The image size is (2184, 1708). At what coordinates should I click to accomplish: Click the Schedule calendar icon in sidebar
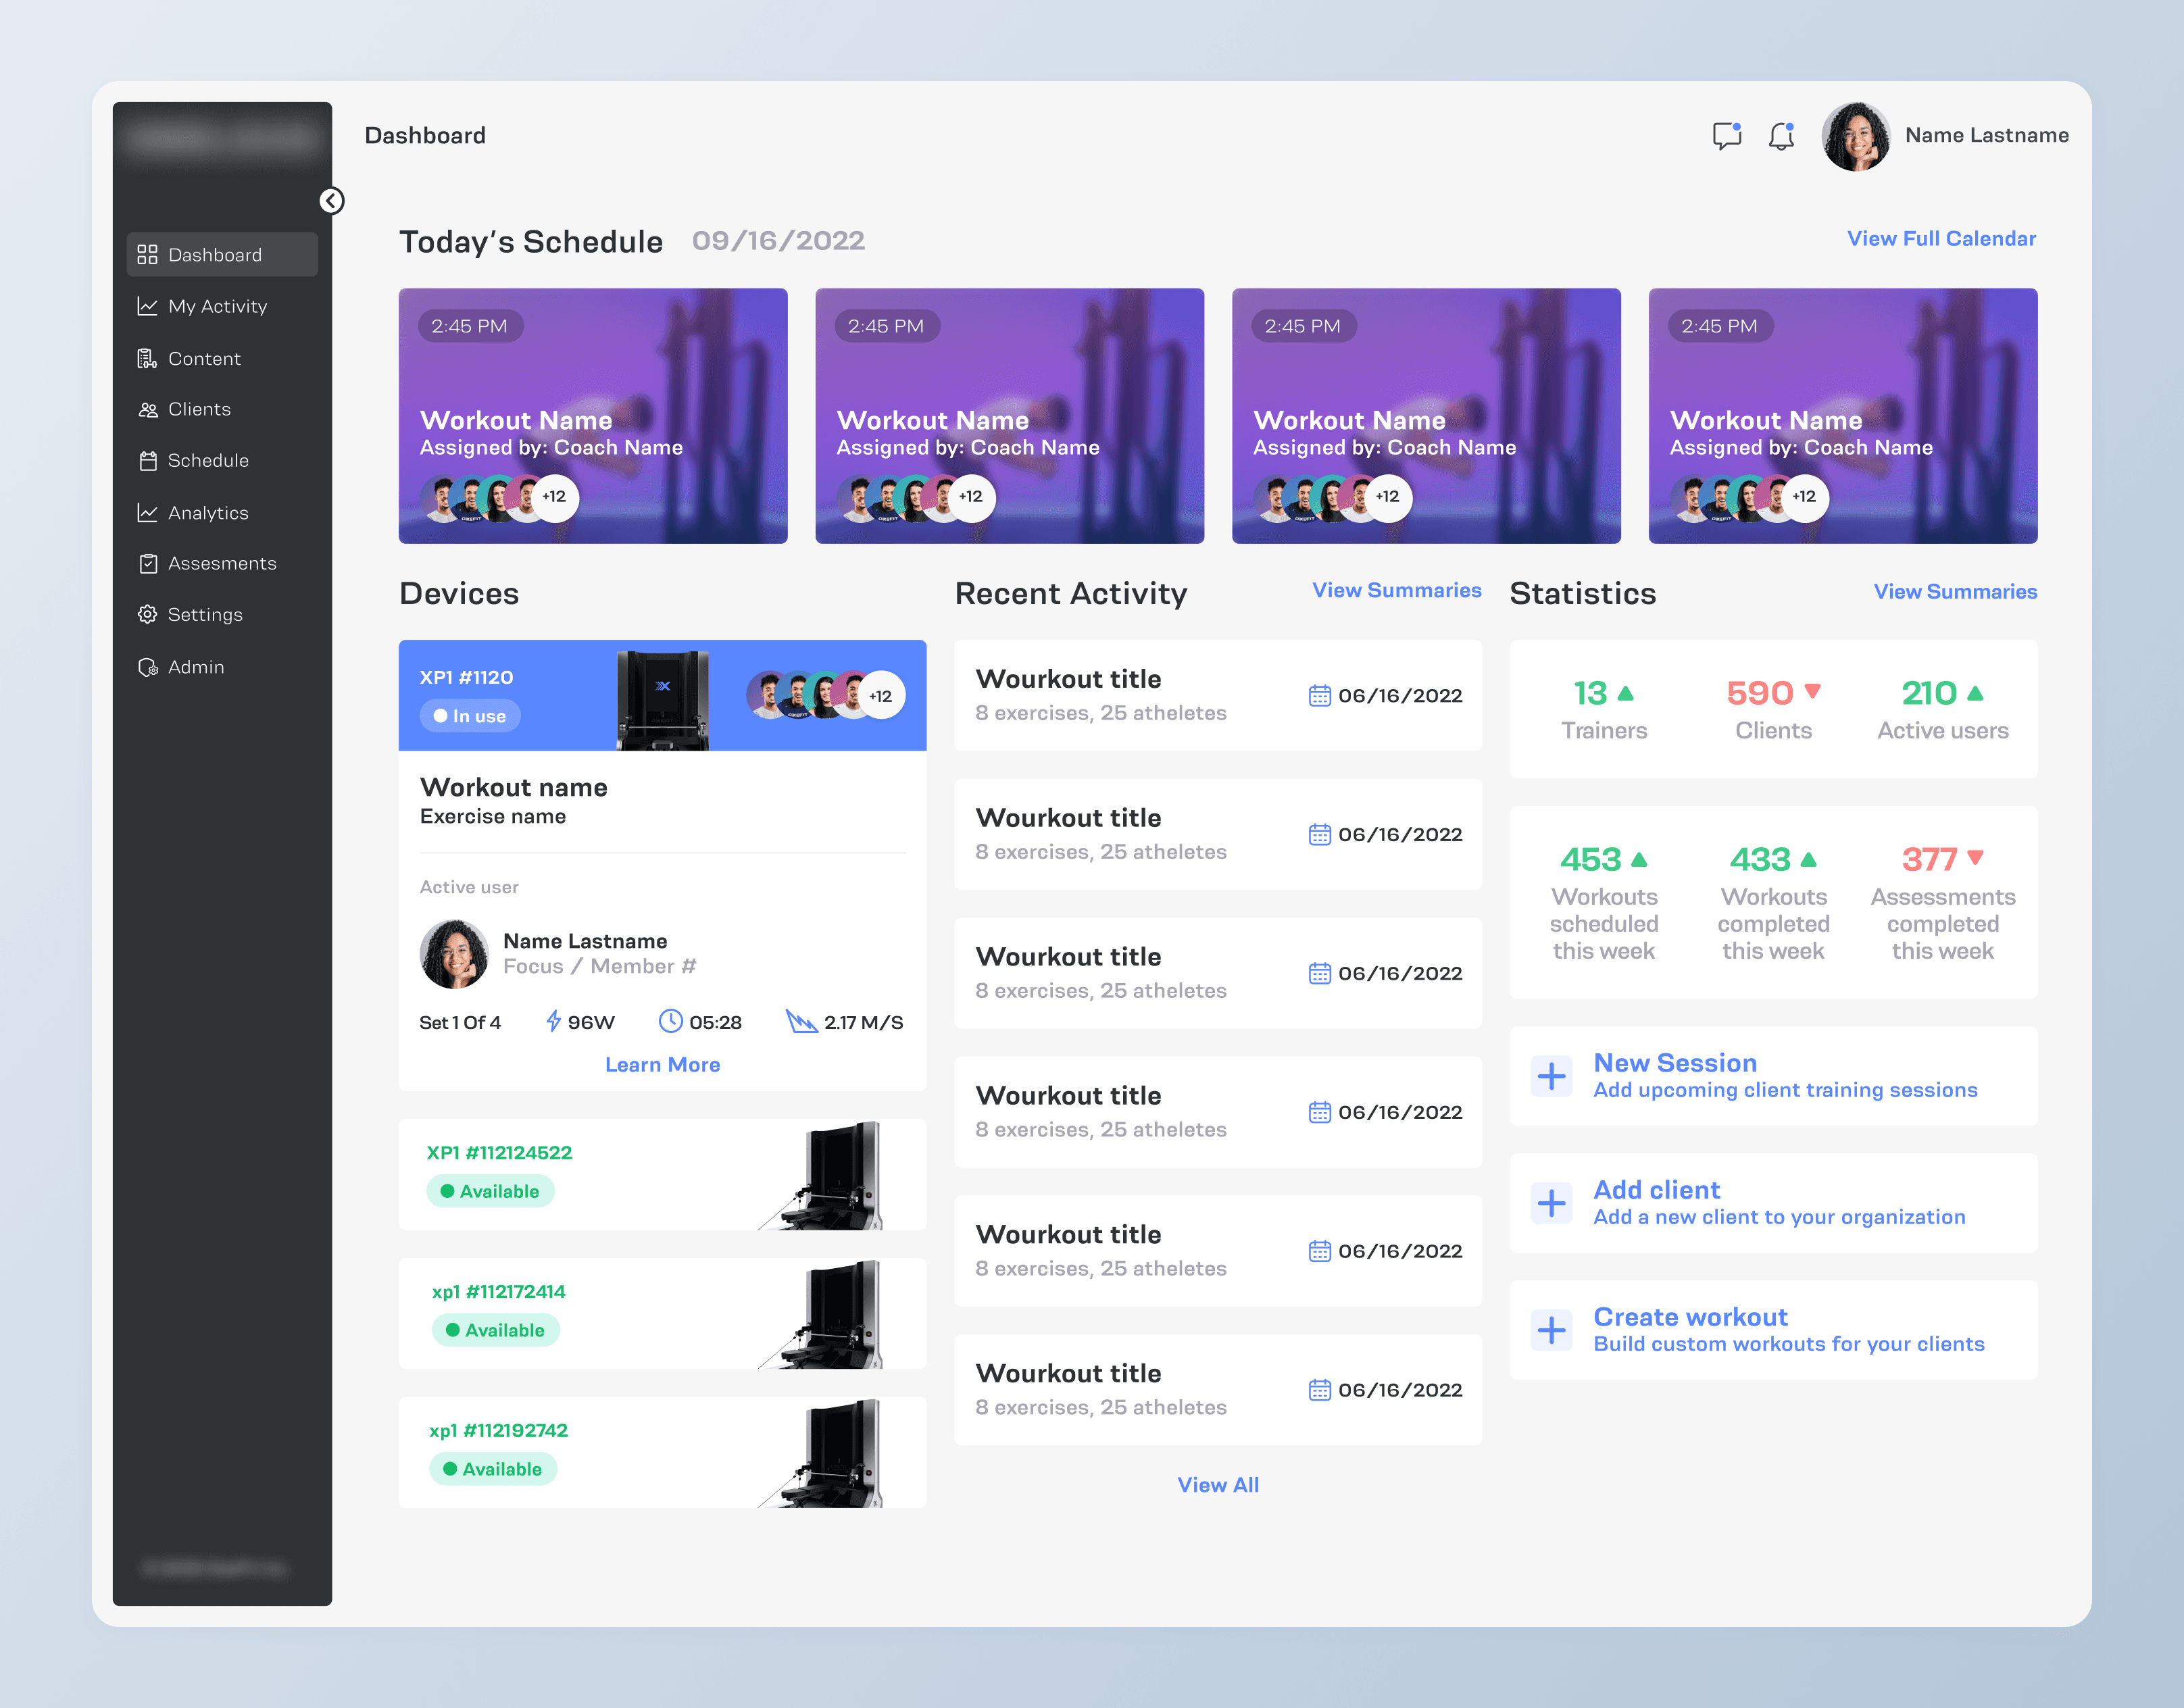click(x=148, y=461)
